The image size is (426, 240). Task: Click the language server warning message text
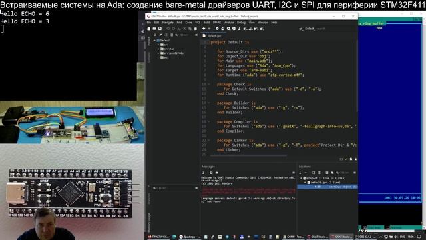(x=248, y=200)
